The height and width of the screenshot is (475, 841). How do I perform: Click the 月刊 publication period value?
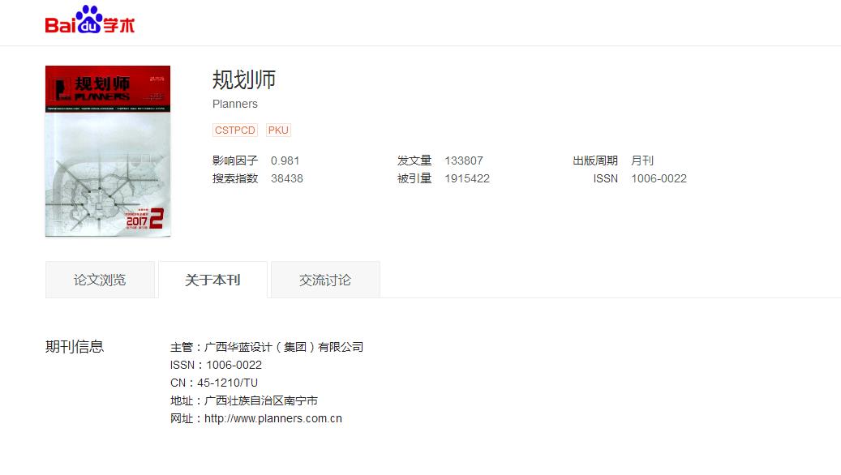[x=642, y=160]
